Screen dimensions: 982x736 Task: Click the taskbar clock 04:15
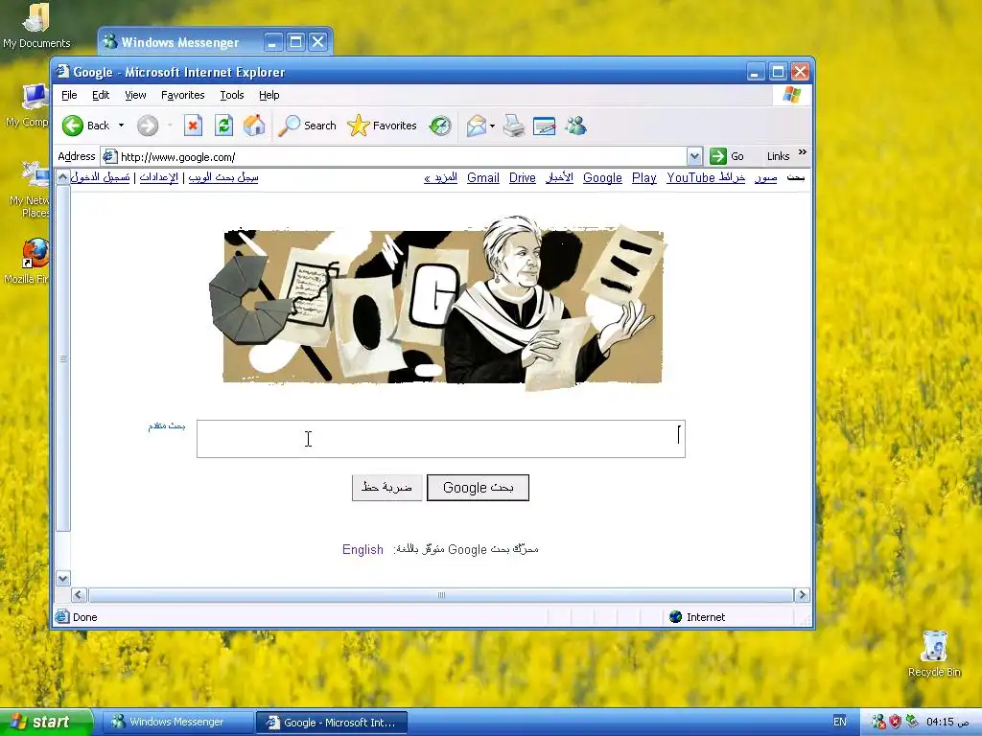[x=948, y=723]
